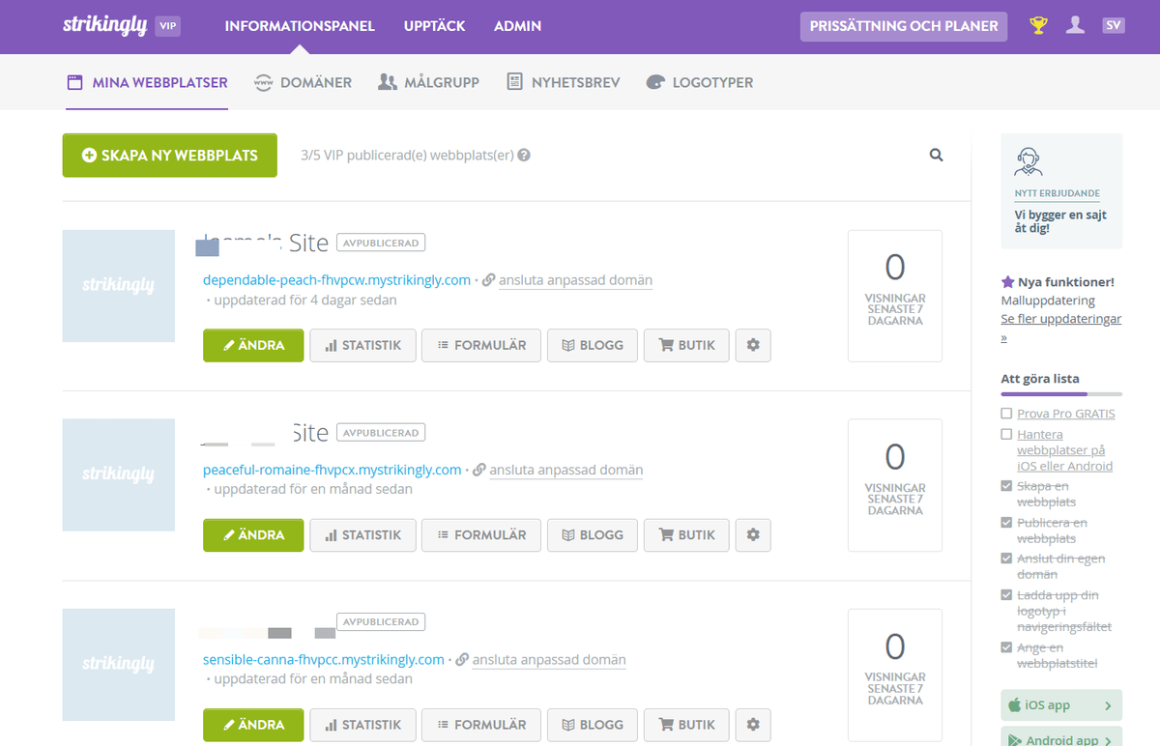
Task: Switch to the Nyhetsbrev tab
Action: click(x=563, y=82)
